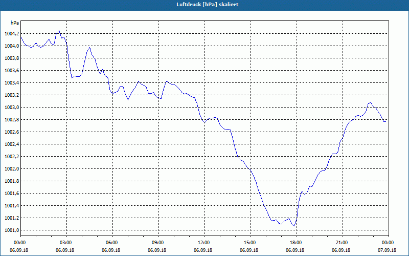Click the 07.09.18 date label

click(387, 250)
